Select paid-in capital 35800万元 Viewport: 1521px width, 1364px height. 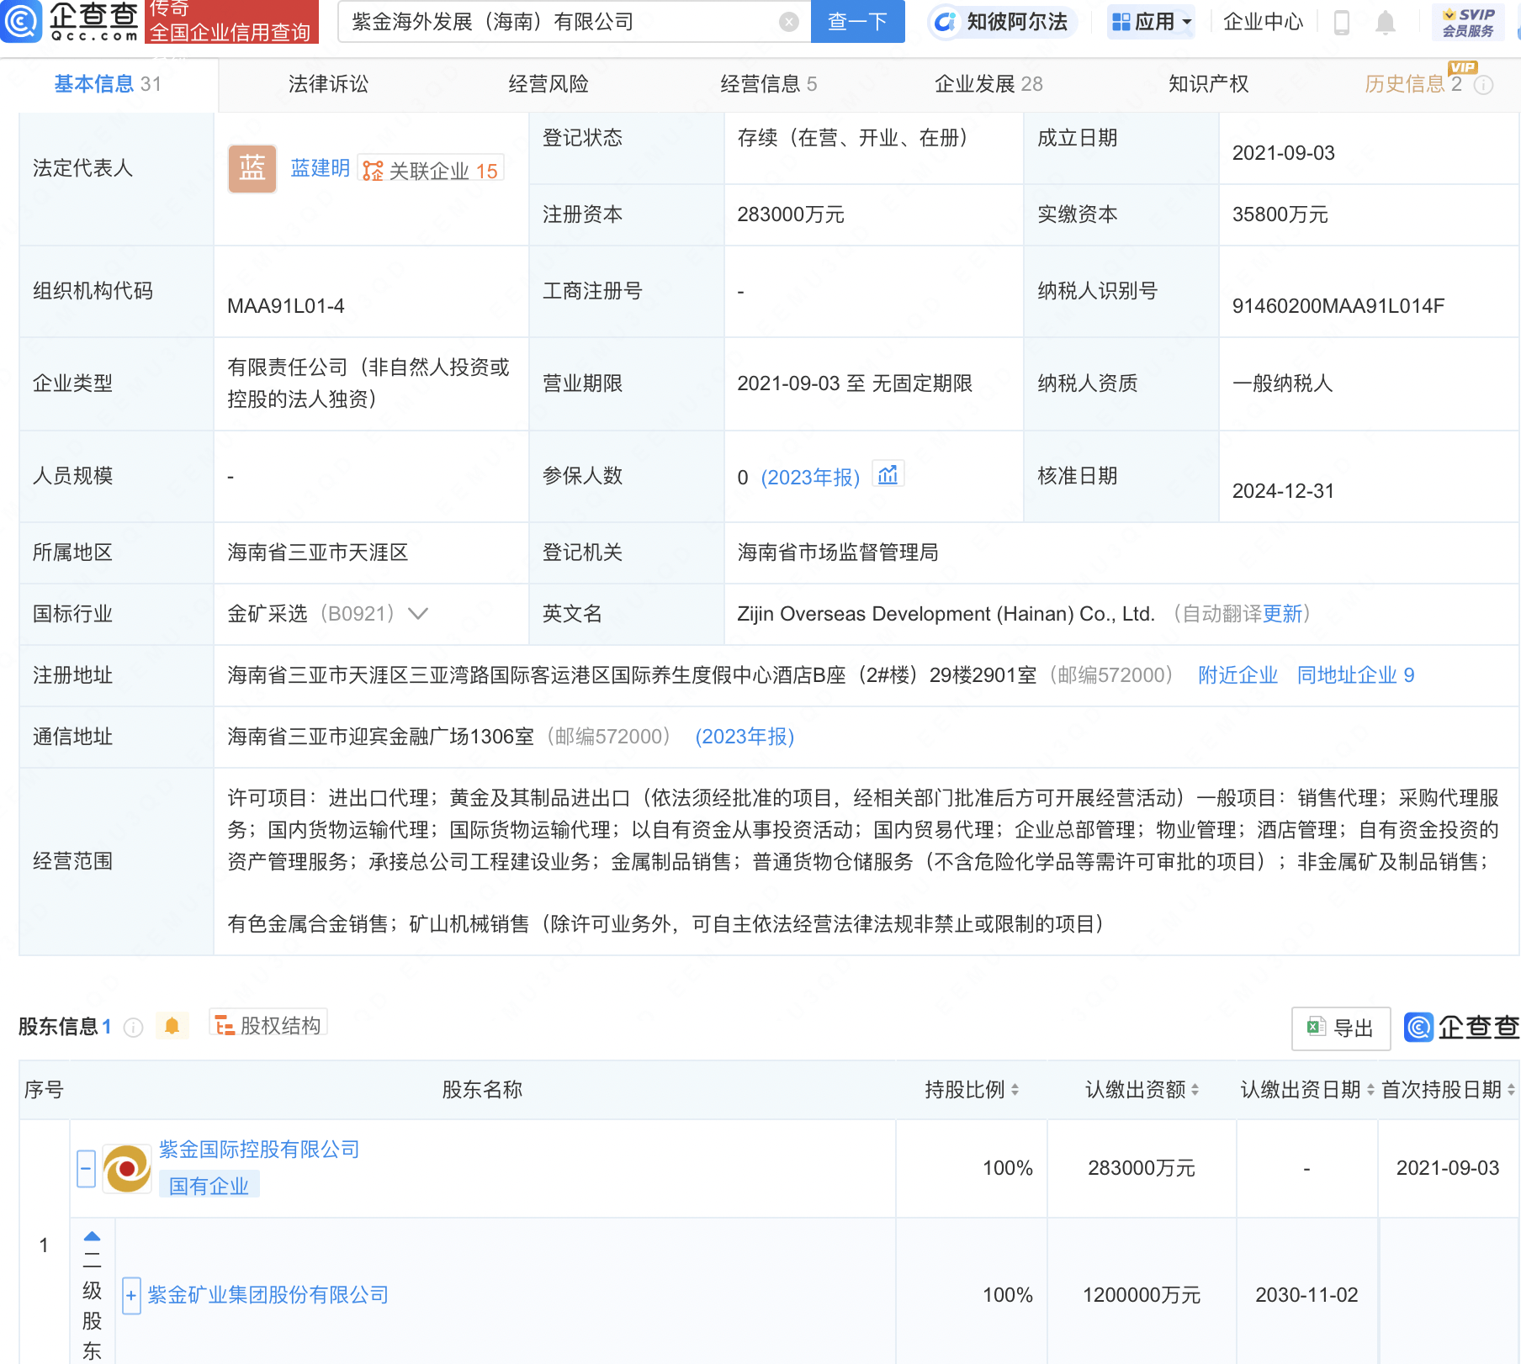(x=1280, y=214)
